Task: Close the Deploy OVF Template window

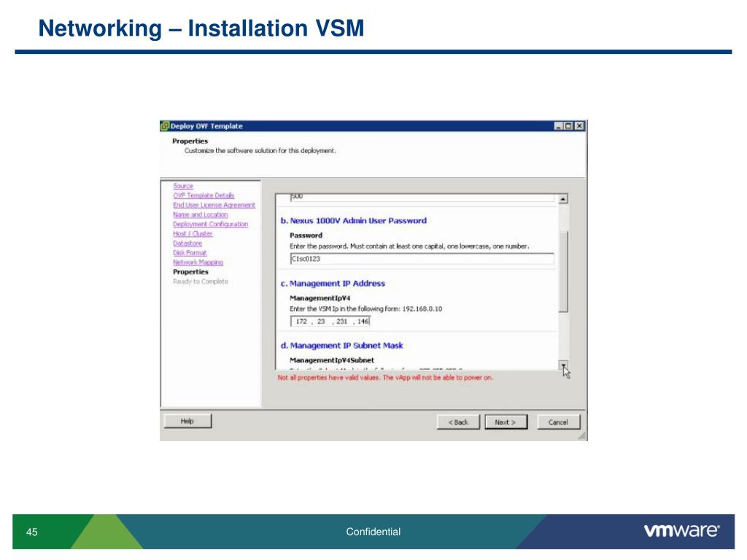Action: tap(578, 126)
